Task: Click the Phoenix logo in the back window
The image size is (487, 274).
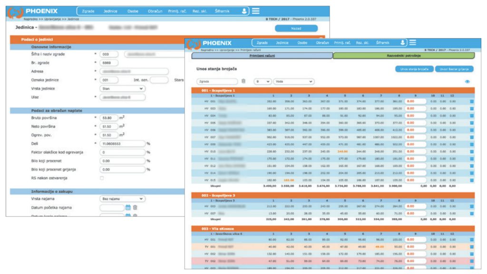Action: click(33, 10)
